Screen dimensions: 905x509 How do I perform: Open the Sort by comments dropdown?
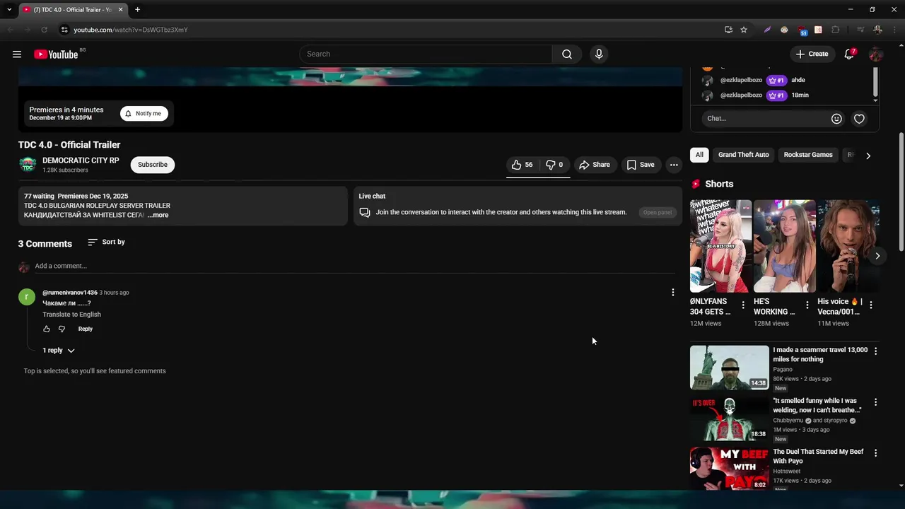click(106, 242)
